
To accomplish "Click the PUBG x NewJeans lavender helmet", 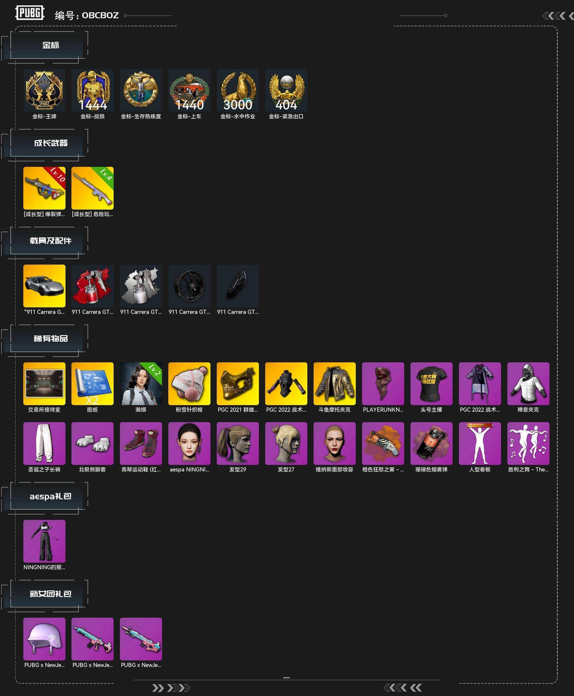I will point(44,639).
